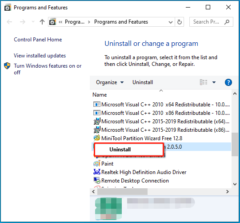Select the Paint program entry
The height and width of the screenshot is (223, 240).
point(161,164)
